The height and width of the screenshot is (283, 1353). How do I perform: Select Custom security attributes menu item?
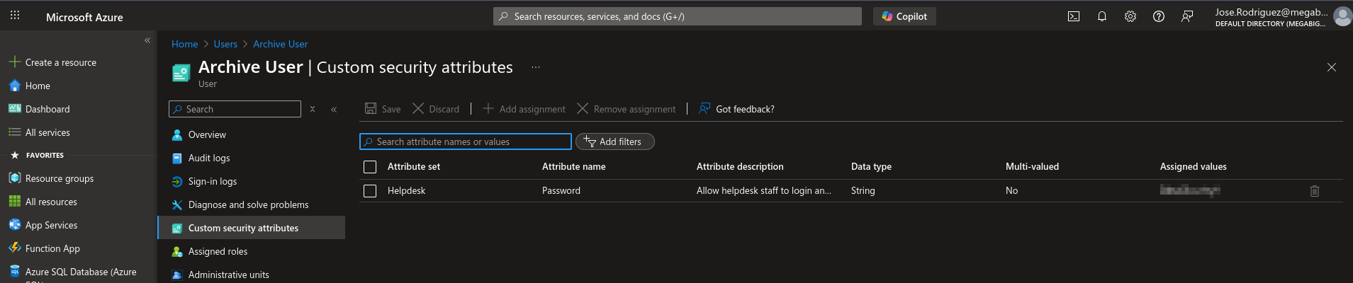(251, 228)
